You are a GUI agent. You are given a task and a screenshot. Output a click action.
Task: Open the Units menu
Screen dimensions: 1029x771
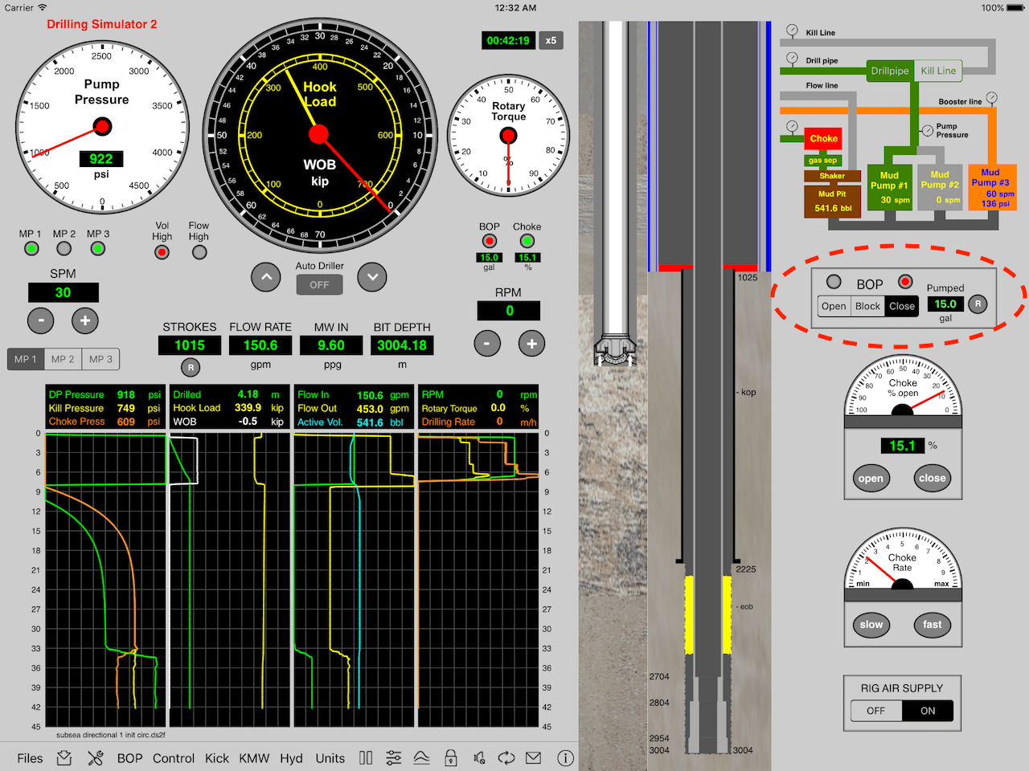coord(330,758)
